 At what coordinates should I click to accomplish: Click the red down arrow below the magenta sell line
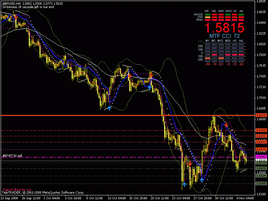click(x=190, y=164)
